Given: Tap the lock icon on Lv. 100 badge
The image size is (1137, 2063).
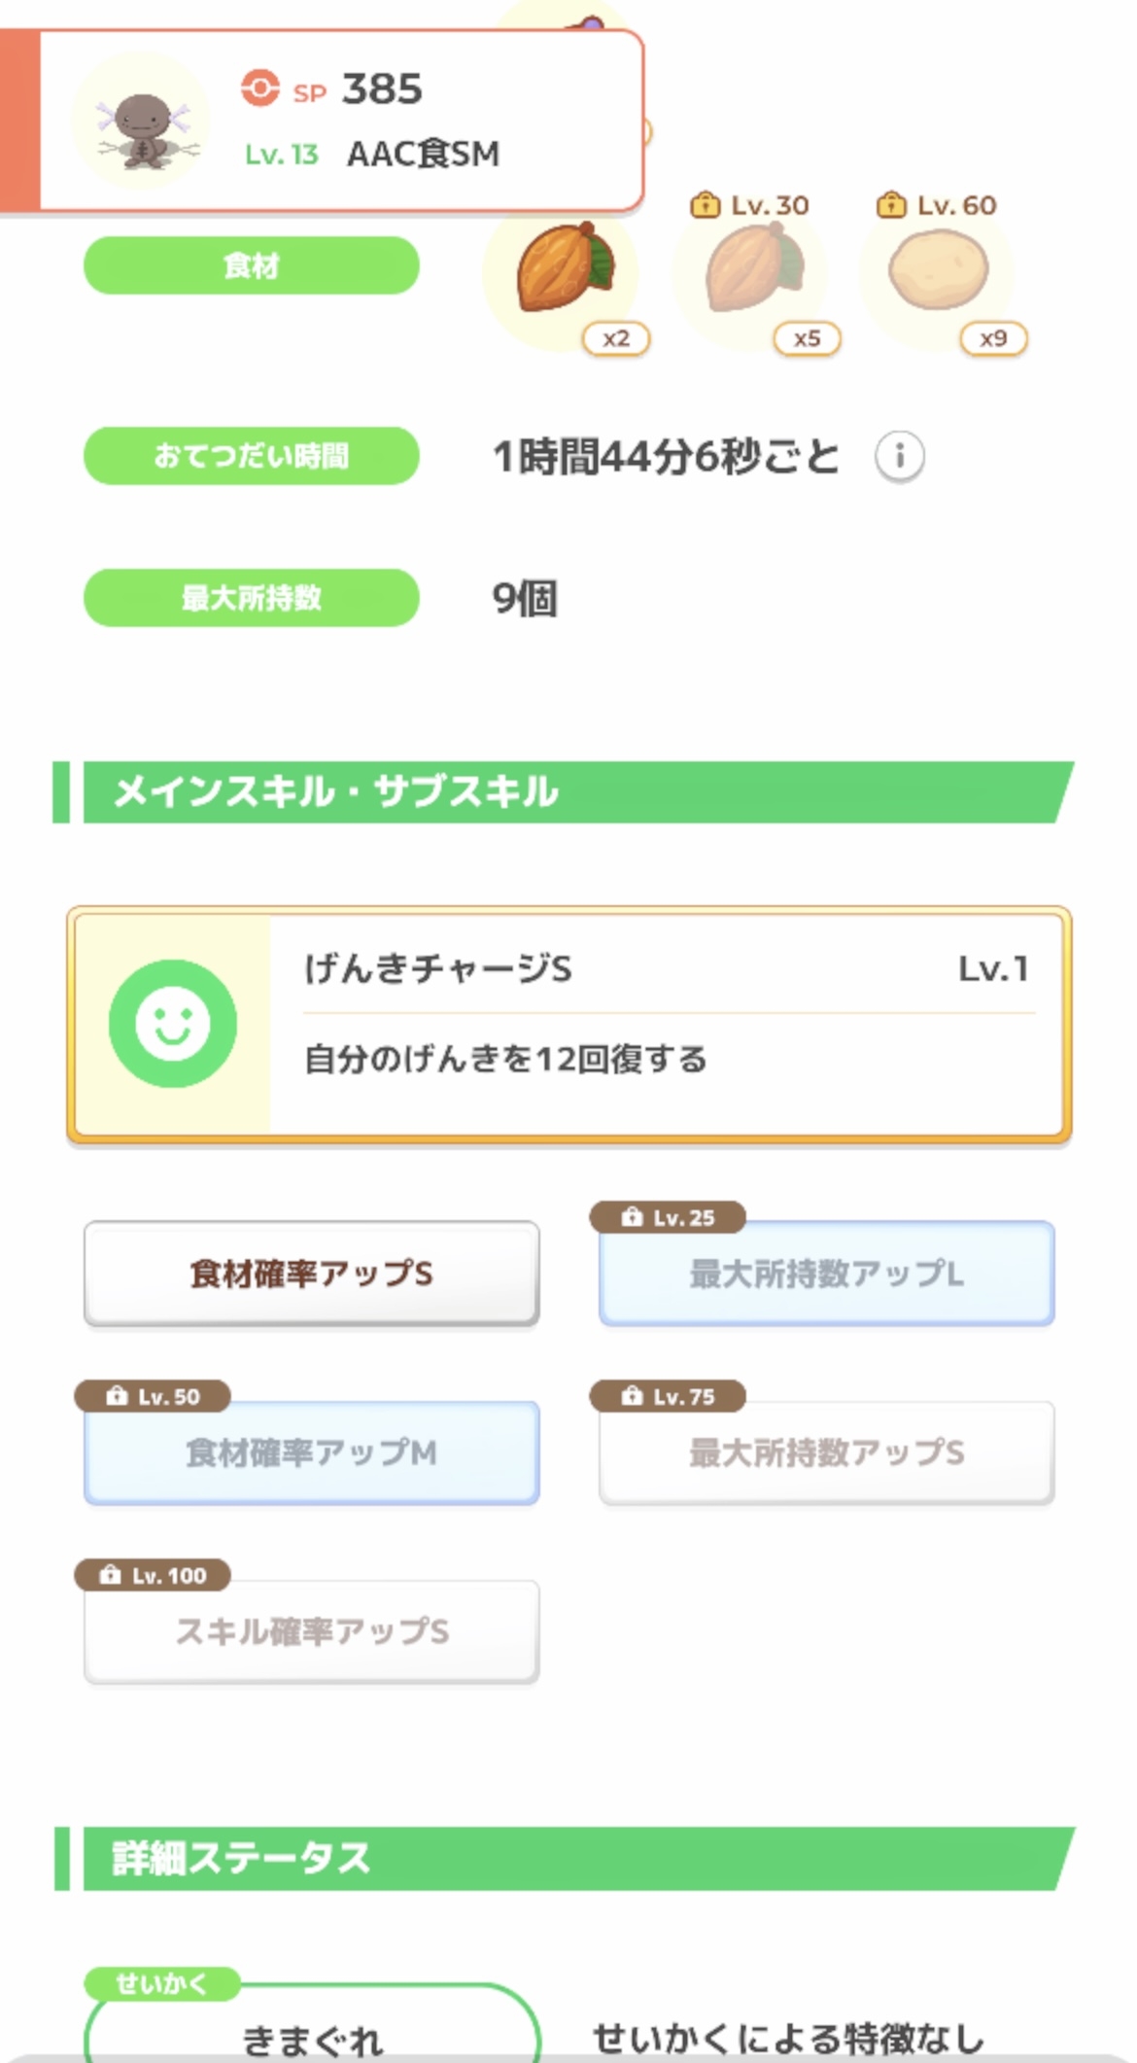Looking at the screenshot, I should 111,1575.
